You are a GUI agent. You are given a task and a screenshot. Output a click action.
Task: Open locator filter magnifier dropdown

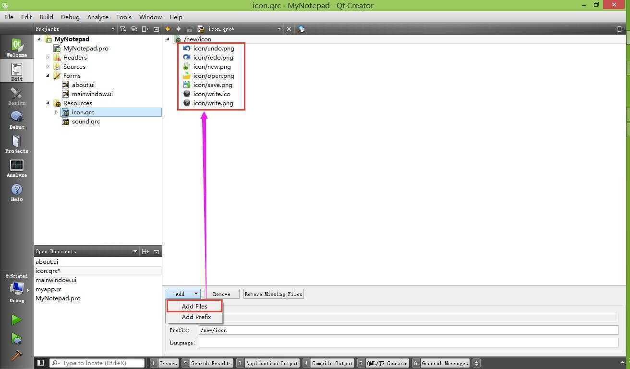(56, 363)
